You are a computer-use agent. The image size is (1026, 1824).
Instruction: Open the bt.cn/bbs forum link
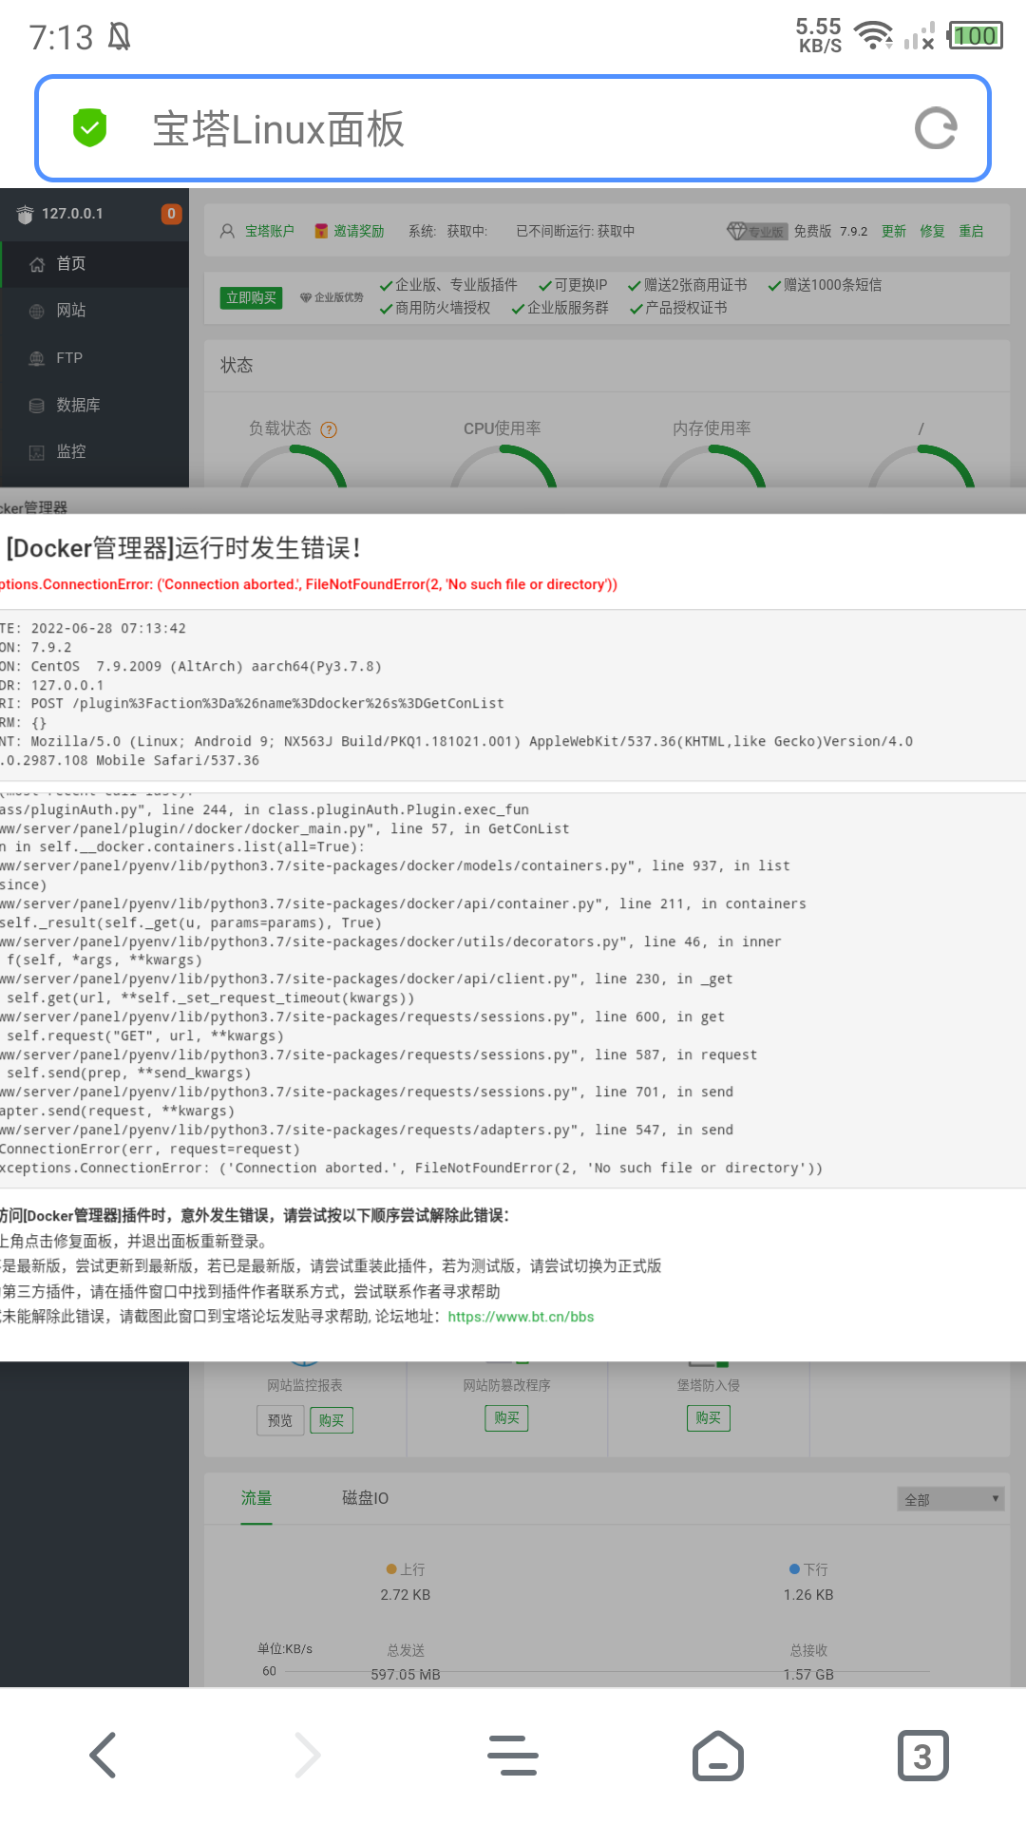[x=521, y=1317]
